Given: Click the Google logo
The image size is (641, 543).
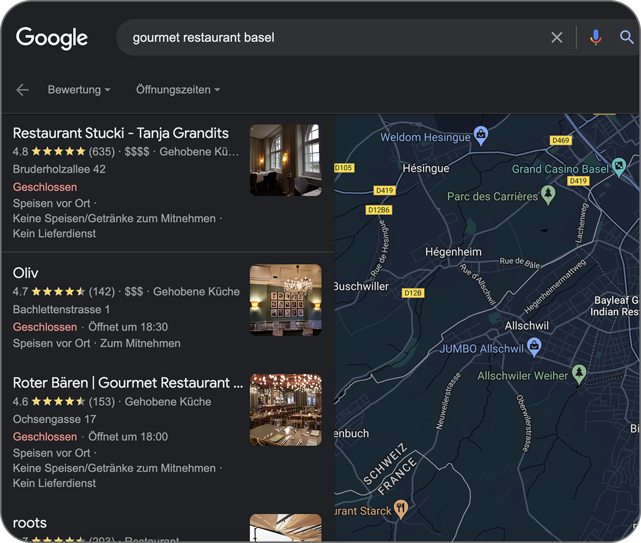Looking at the screenshot, I should point(52,38).
